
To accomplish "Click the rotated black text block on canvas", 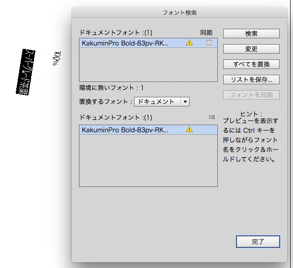I will coord(25,72).
